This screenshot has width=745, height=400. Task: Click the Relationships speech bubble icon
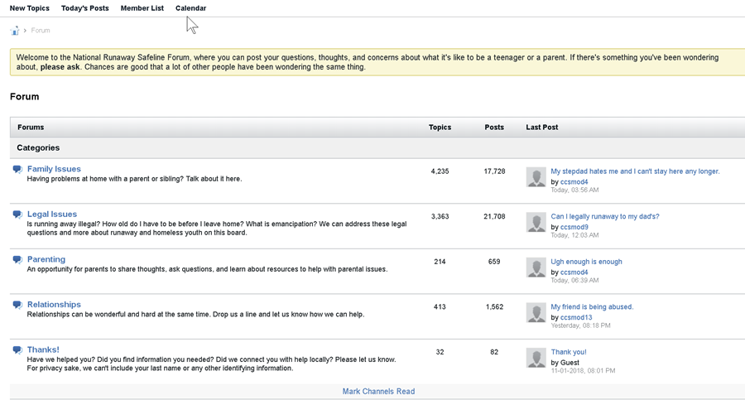pos(17,305)
